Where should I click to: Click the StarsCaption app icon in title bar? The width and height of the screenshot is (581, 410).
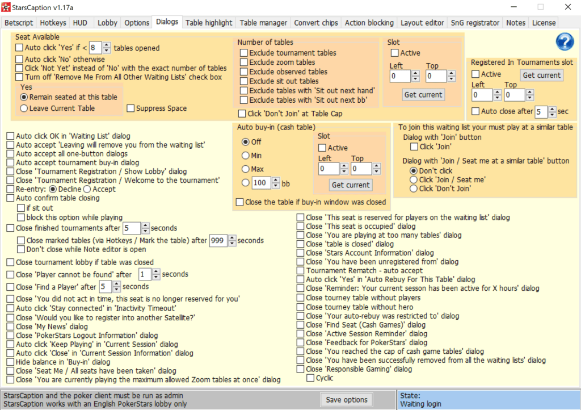click(x=6, y=7)
